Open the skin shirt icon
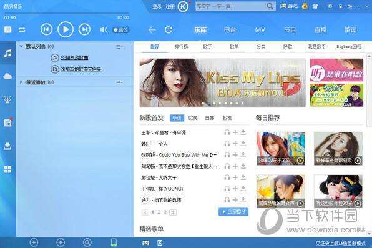 coord(315,6)
